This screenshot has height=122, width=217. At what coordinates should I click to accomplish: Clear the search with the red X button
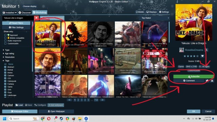(36, 18)
